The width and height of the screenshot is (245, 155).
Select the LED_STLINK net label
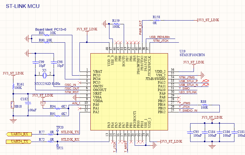tap(188, 92)
